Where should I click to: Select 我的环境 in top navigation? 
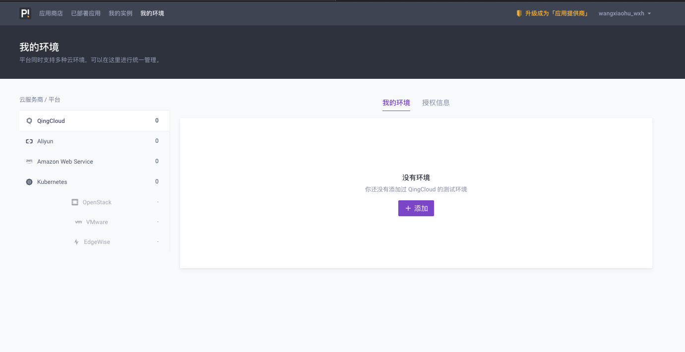pyautogui.click(x=152, y=13)
